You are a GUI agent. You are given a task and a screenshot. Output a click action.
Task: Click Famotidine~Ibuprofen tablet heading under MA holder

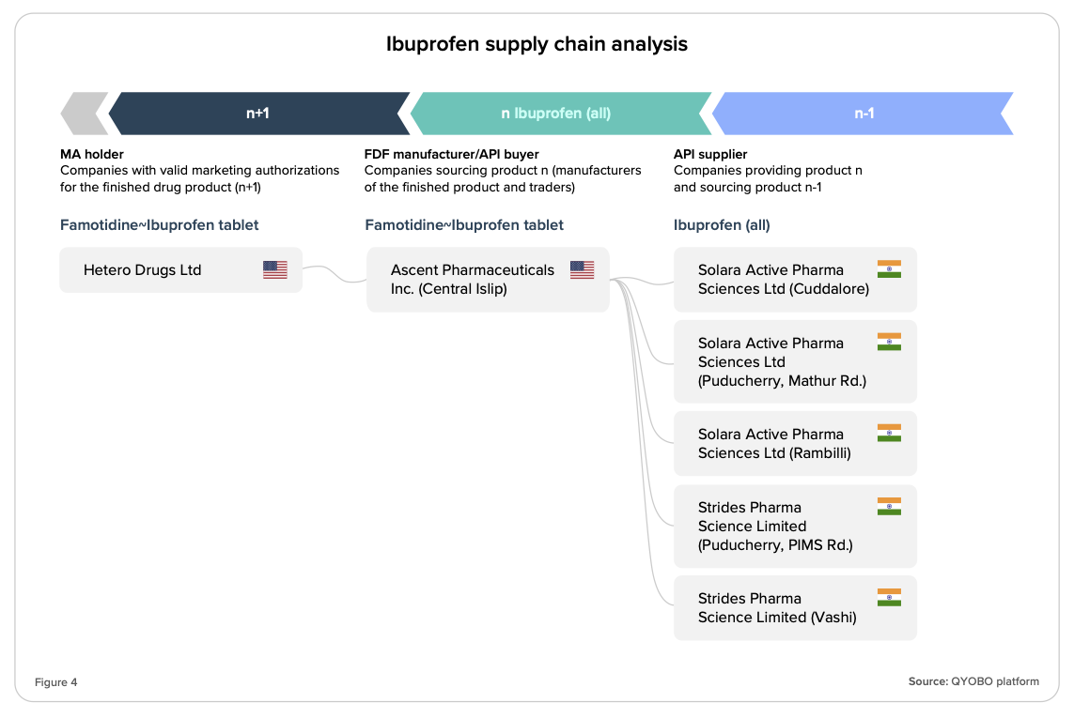coord(159,224)
